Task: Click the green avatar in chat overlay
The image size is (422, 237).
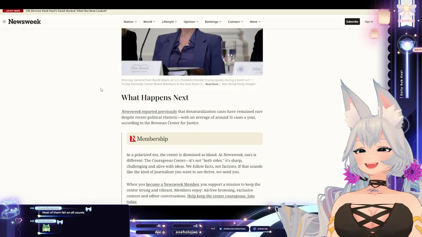Action: [46, 228]
